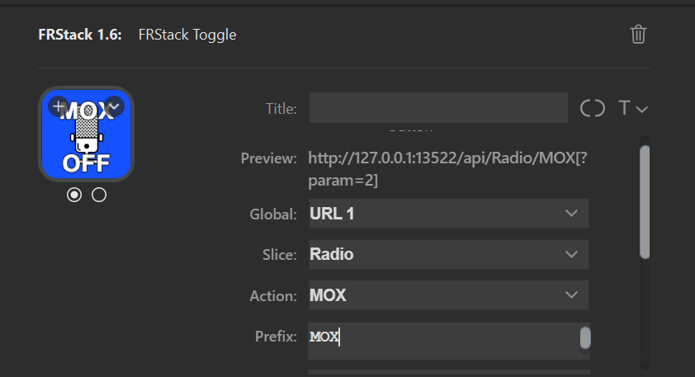Screen dimensions: 695x377
Task: Expand the Global URL 1 dropdown
Action: pos(448,214)
